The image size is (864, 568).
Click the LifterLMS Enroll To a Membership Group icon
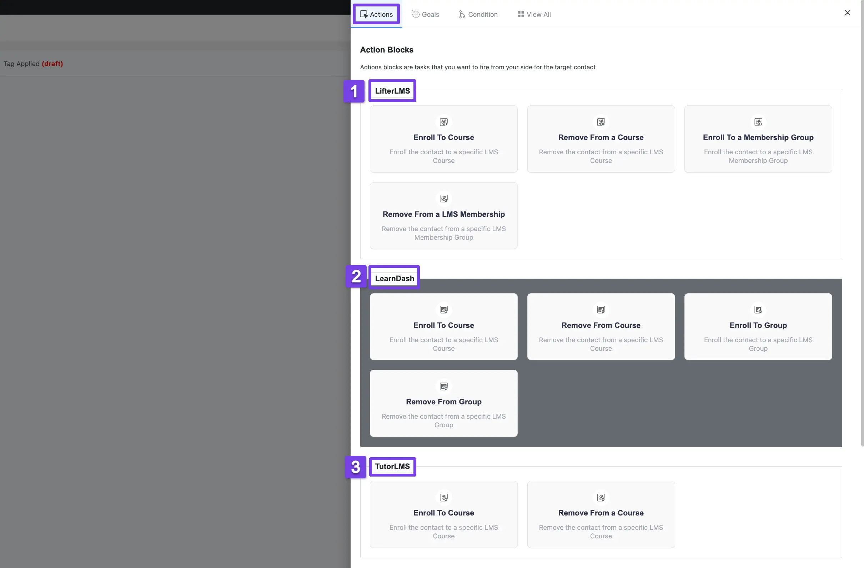tap(758, 122)
